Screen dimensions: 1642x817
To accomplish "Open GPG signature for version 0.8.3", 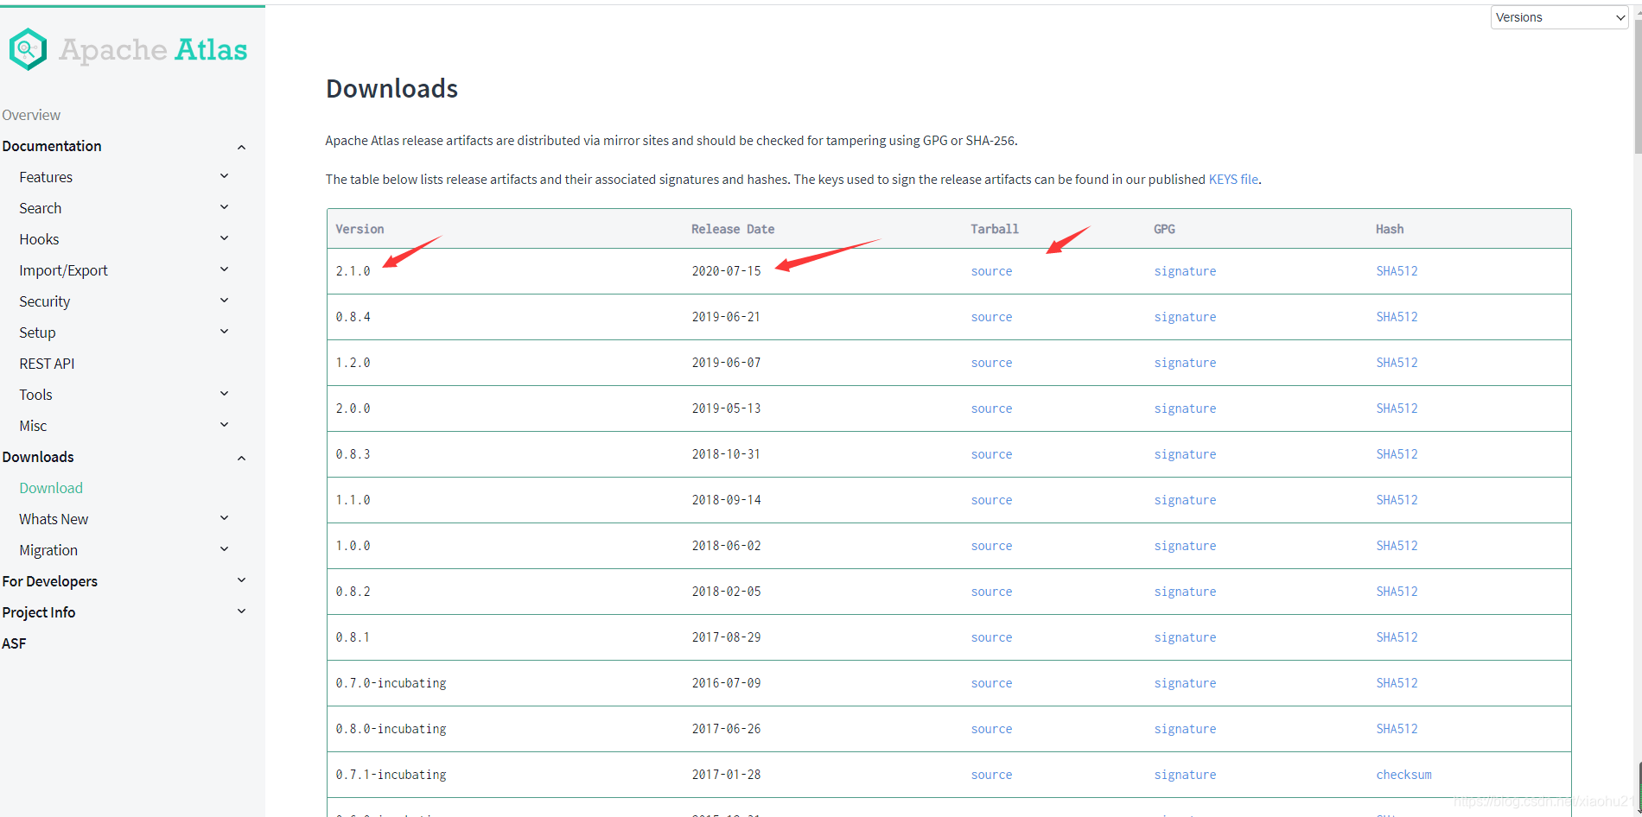I will pos(1185,454).
